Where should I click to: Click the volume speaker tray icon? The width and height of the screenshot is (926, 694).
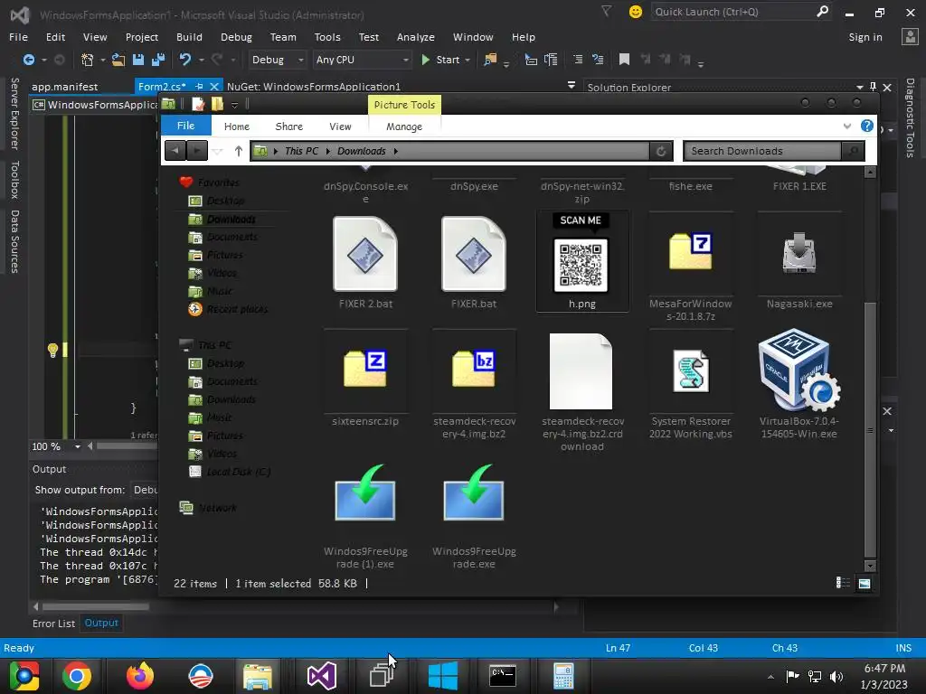coord(836,676)
